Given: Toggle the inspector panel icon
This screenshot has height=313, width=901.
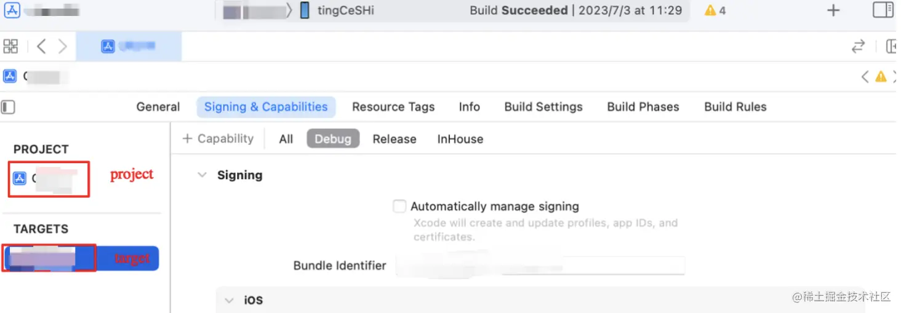Looking at the screenshot, I should [x=883, y=10].
